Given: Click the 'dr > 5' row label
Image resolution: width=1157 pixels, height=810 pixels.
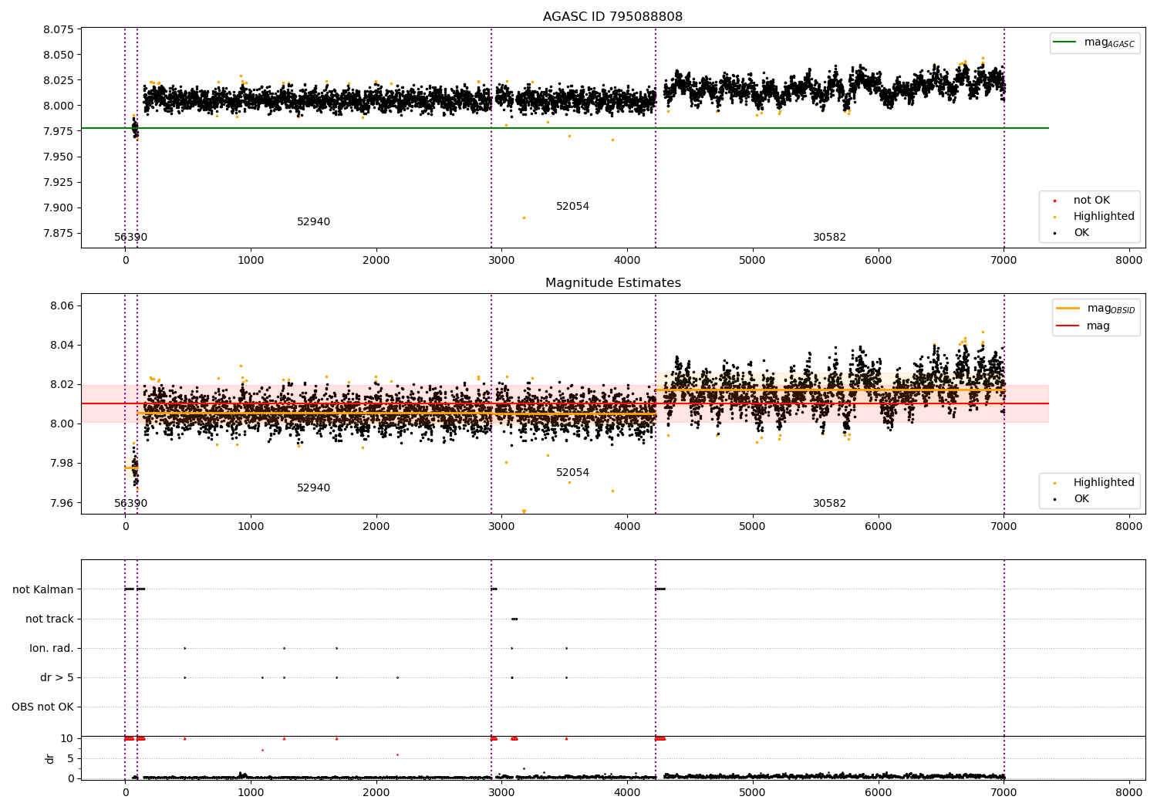Looking at the screenshot, I should point(57,678).
